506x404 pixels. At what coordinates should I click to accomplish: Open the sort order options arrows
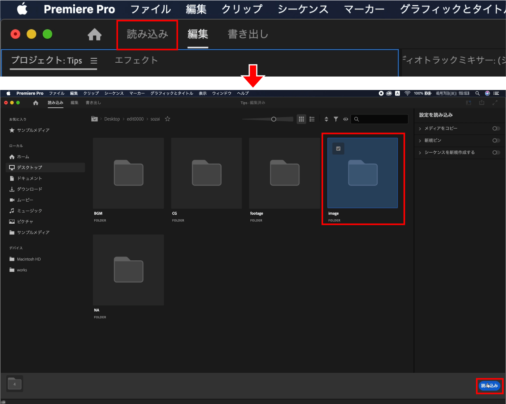pos(326,119)
